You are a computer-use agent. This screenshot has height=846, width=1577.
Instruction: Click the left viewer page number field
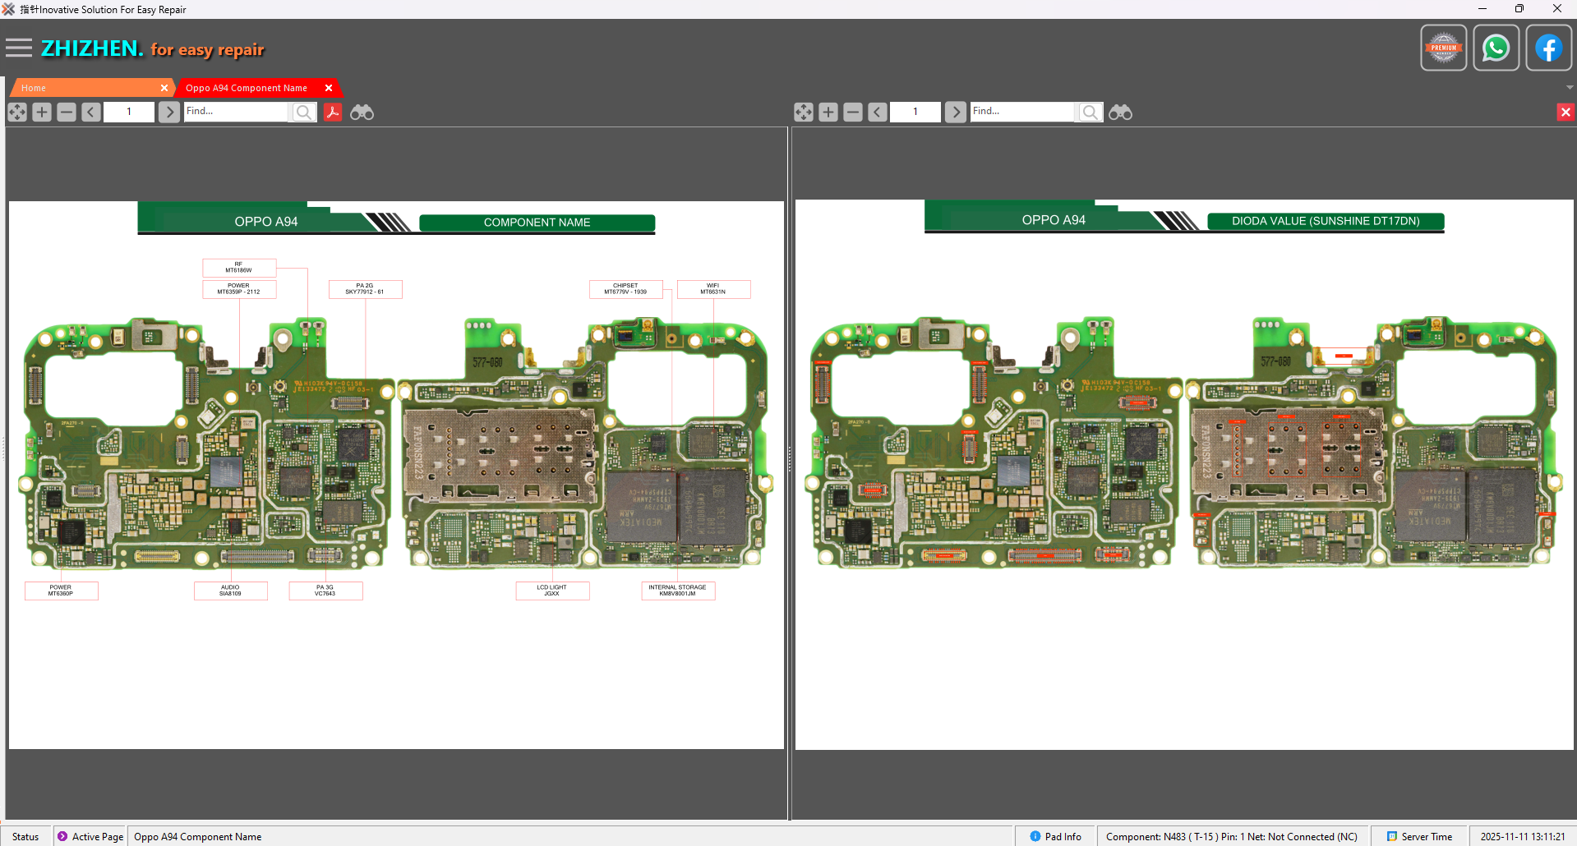(x=129, y=112)
